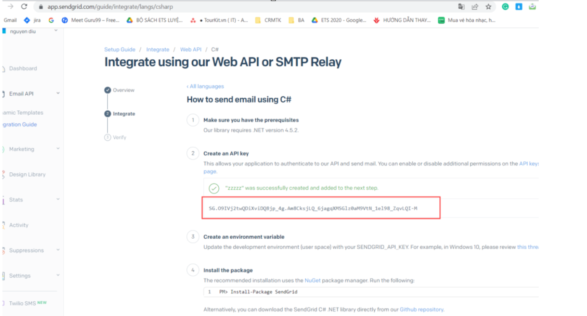Select the Verify step
587x316 pixels.
pos(115,137)
